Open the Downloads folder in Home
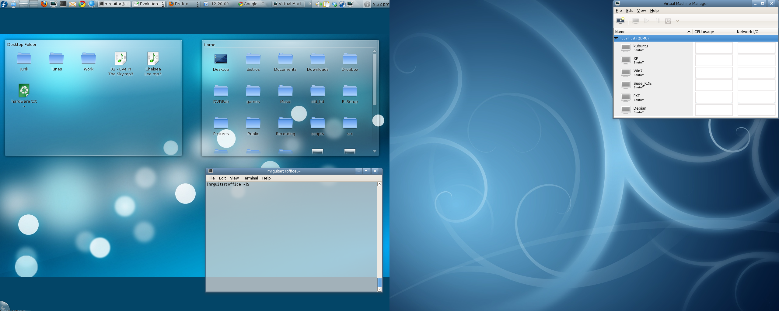The height and width of the screenshot is (311, 779). coord(318,62)
